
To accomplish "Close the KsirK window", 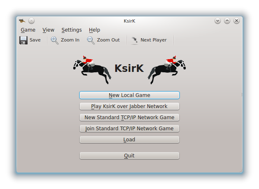I will point(236,21).
